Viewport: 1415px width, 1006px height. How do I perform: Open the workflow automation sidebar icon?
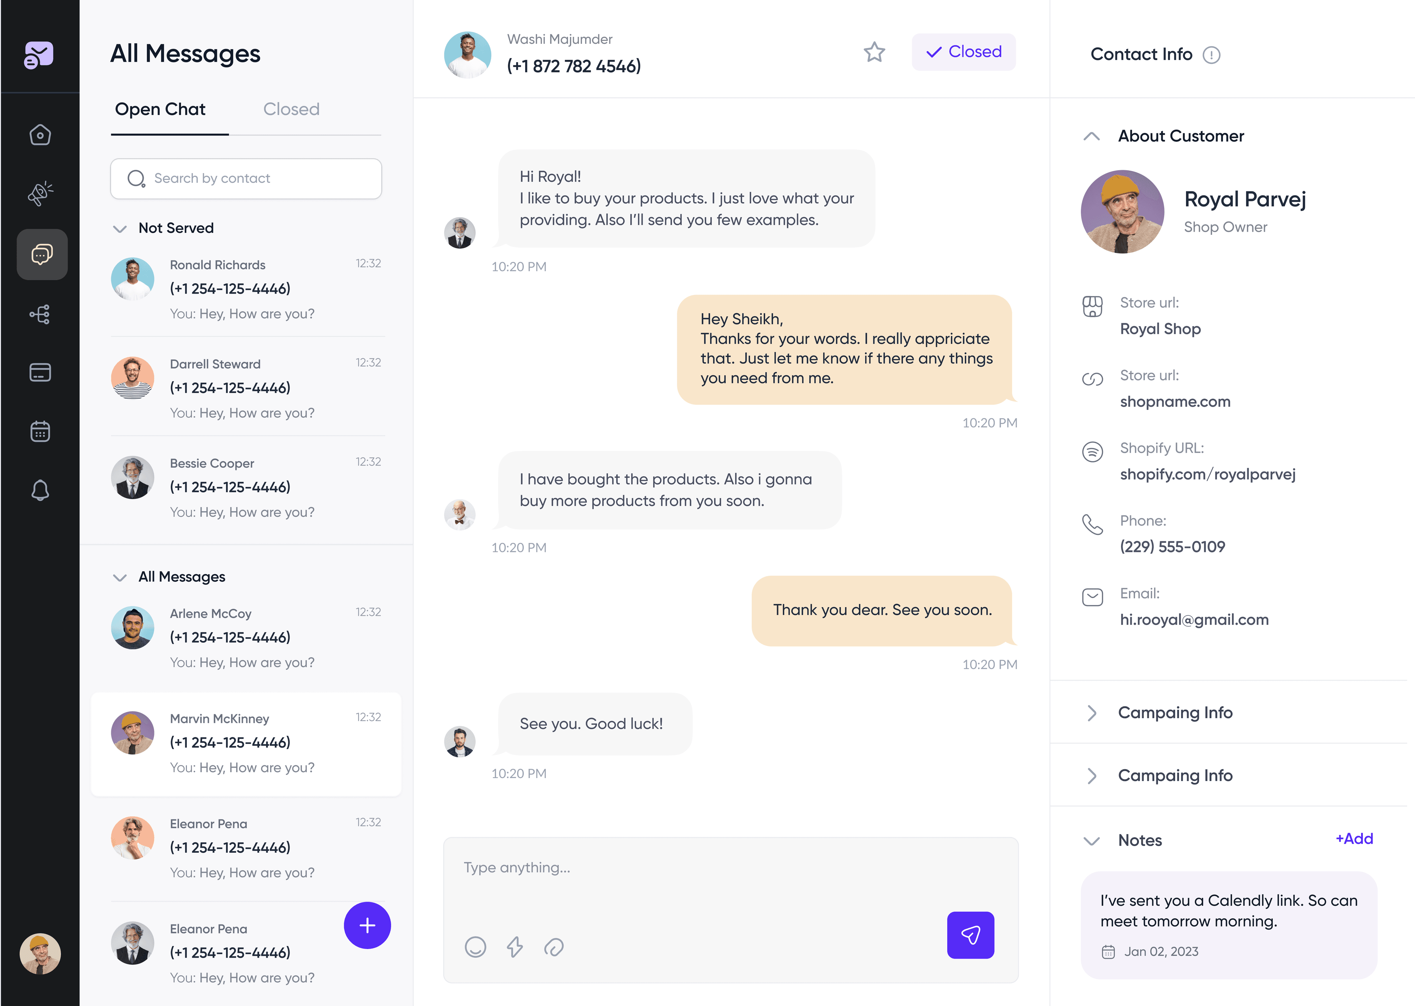[x=40, y=314]
